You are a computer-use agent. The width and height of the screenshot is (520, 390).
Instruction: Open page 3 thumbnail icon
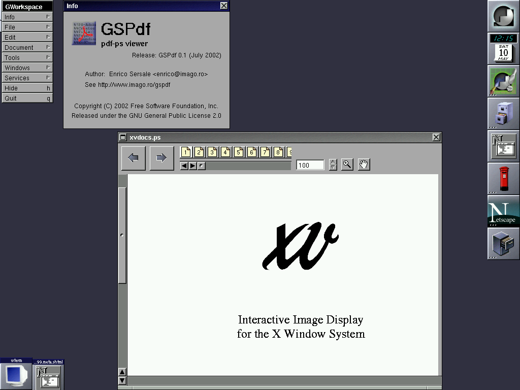click(x=212, y=152)
